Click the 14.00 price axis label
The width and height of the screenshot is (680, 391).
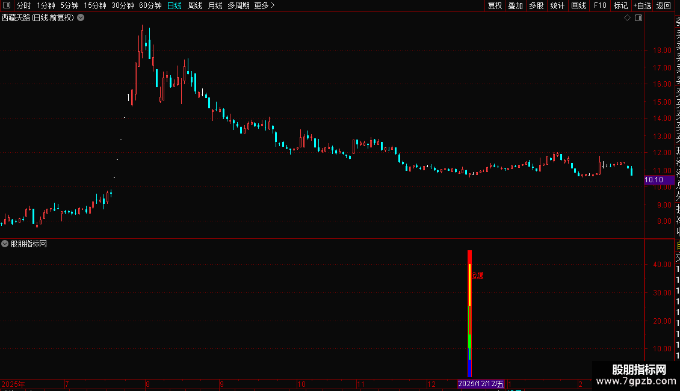click(662, 119)
